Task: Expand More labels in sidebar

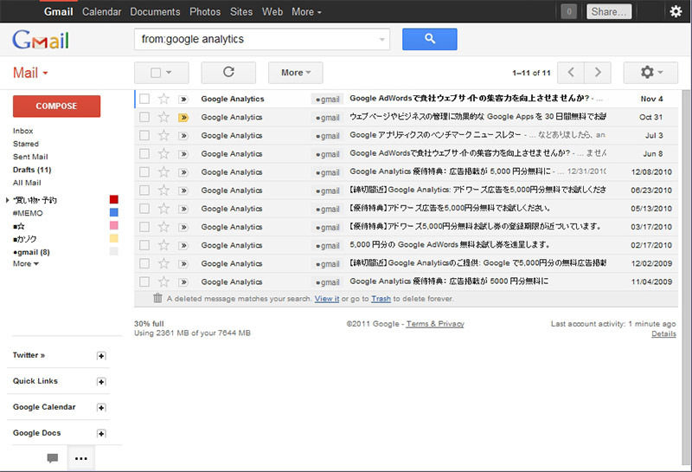Action: pos(26,264)
